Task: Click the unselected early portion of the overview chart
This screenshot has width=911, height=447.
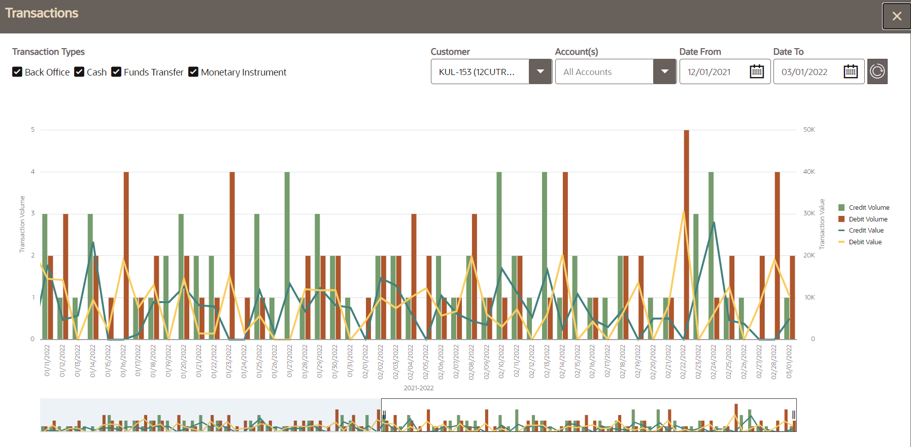Action: [211, 415]
